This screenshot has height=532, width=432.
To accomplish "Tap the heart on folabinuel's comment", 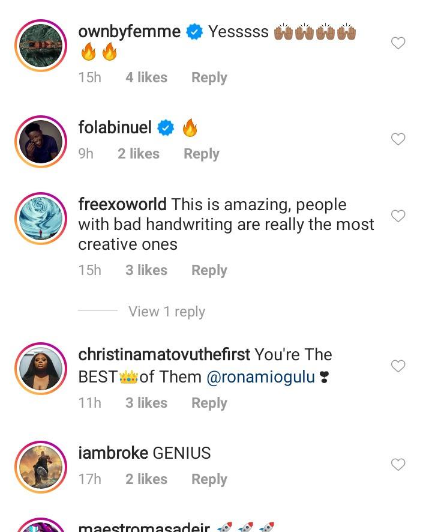I will point(398,139).
